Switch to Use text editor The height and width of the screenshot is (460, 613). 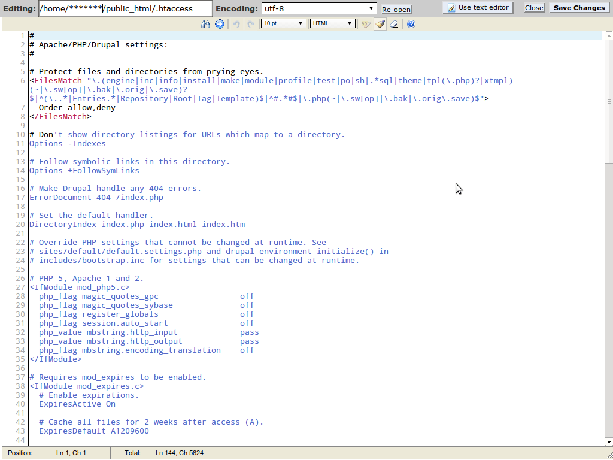[x=478, y=8]
